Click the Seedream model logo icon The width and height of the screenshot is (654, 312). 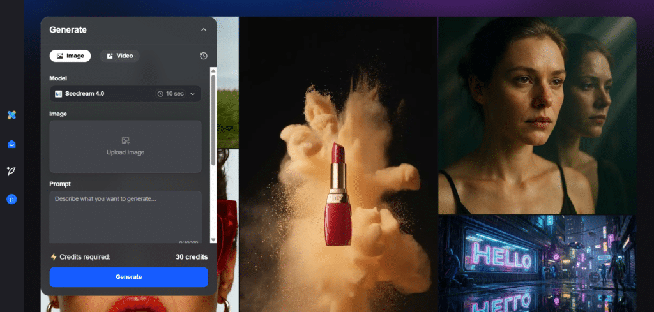(58, 94)
